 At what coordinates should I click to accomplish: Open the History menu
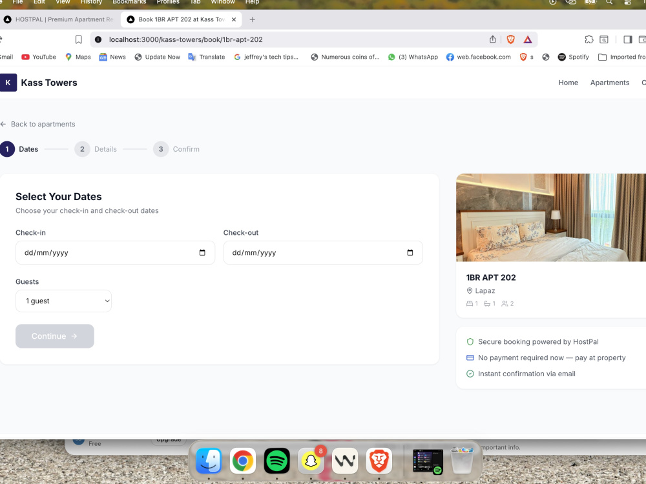[x=91, y=2]
